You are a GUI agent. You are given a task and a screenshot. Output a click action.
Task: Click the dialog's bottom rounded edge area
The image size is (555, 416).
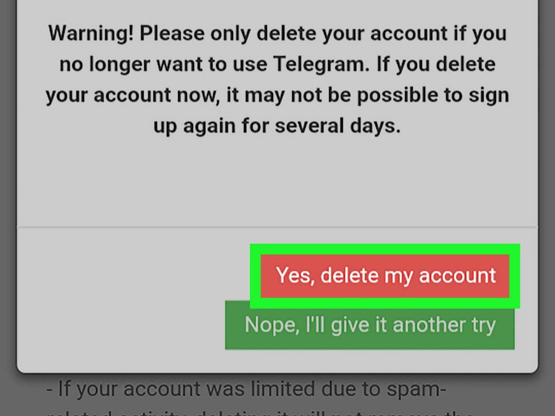click(277, 368)
